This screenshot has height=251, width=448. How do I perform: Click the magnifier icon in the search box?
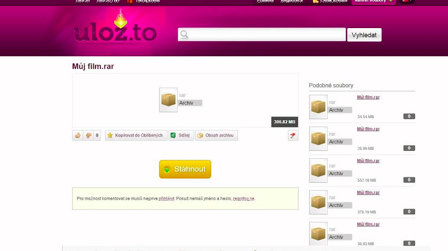185,34
